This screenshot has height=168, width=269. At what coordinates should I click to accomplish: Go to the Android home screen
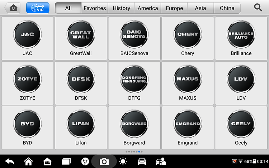click(x=28, y=162)
